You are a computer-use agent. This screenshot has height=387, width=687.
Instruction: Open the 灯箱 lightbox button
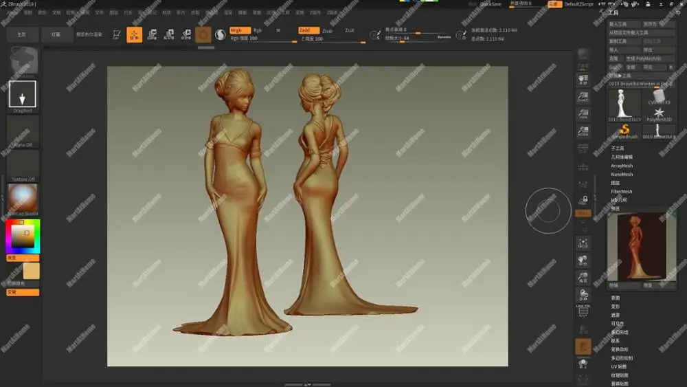pyautogui.click(x=56, y=34)
